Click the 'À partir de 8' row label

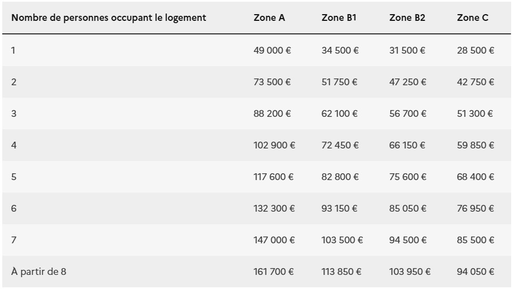pos(38,272)
